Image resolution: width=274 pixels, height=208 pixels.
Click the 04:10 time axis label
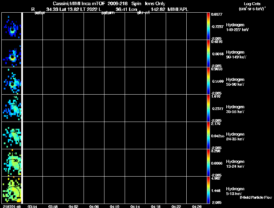tap(114, 207)
